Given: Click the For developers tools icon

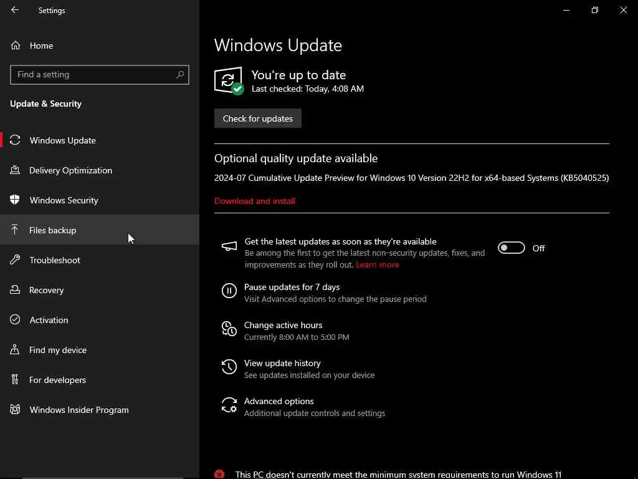Looking at the screenshot, I should 15,379.
